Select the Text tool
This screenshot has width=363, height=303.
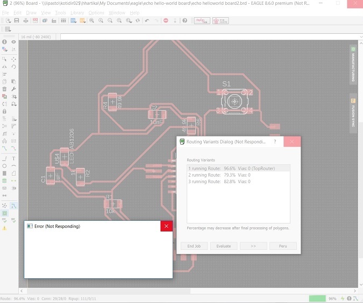13,158
